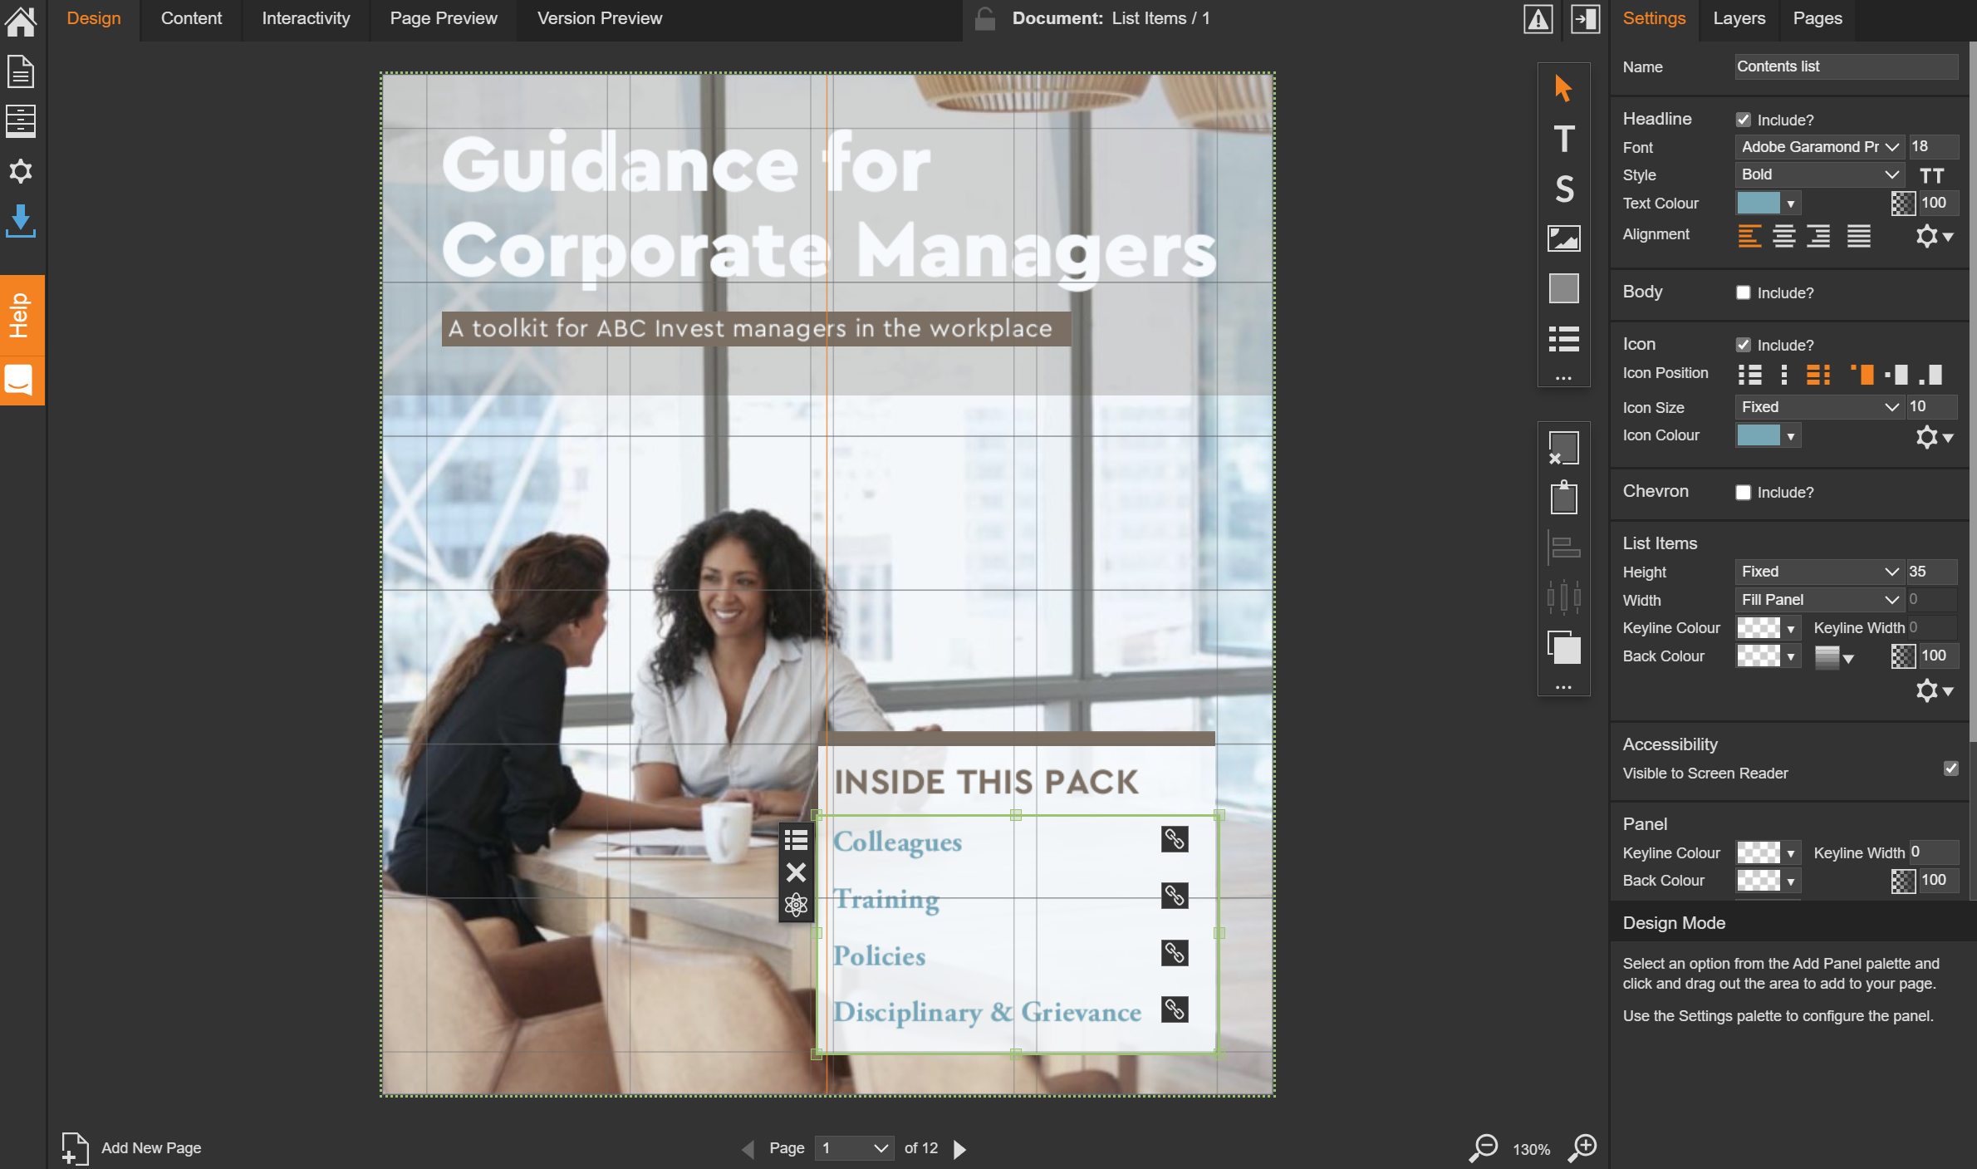Viewport: 1977px width, 1169px height.
Task: Expand the Width Fill Panel dropdown
Action: 1819,600
